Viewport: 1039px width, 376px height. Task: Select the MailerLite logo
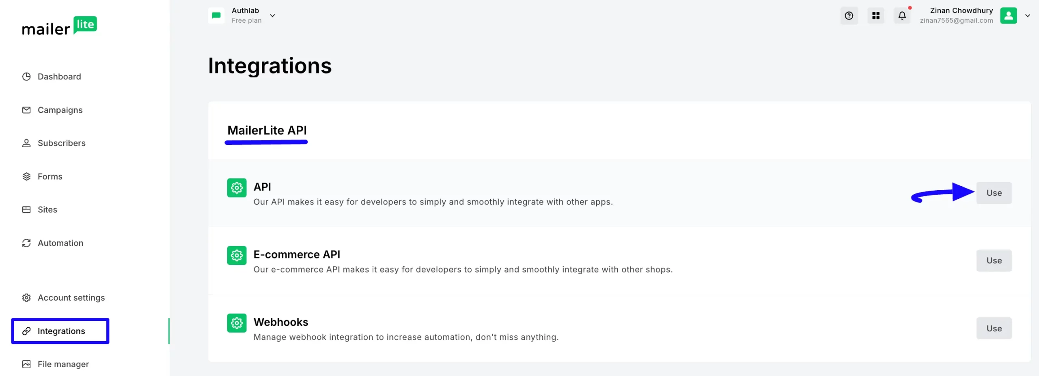tap(60, 26)
